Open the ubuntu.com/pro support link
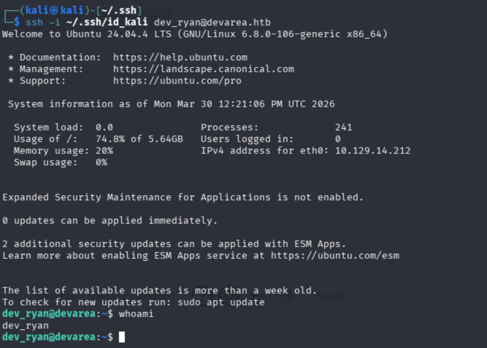 (177, 81)
